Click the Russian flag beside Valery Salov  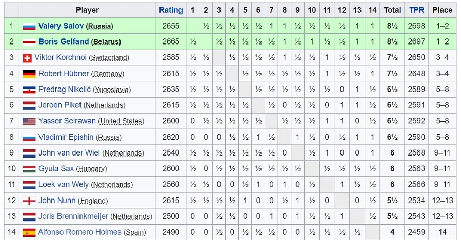(29, 27)
